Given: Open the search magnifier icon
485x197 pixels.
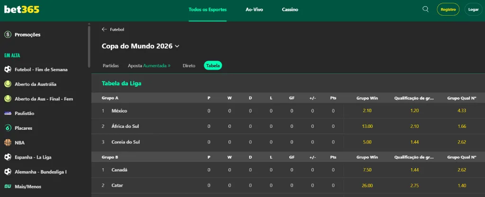Looking at the screenshot, I should [x=426, y=9].
